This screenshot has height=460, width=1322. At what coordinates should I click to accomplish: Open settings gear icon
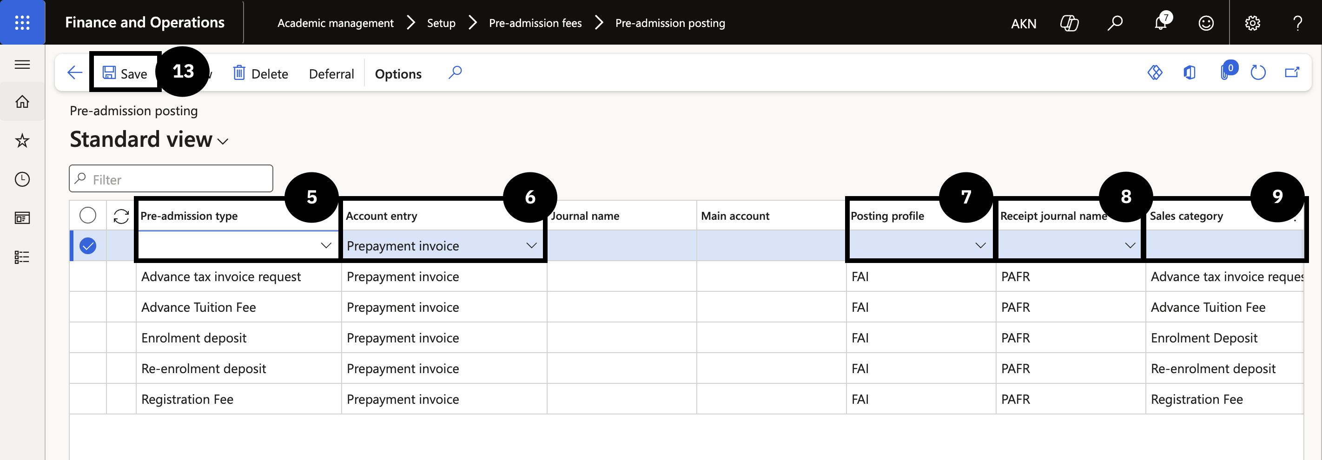tap(1253, 23)
